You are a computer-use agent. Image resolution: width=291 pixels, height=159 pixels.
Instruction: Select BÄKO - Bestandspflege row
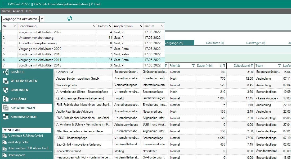173,138
